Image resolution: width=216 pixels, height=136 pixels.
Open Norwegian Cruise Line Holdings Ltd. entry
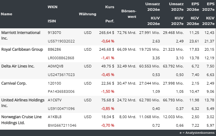pos(21,120)
